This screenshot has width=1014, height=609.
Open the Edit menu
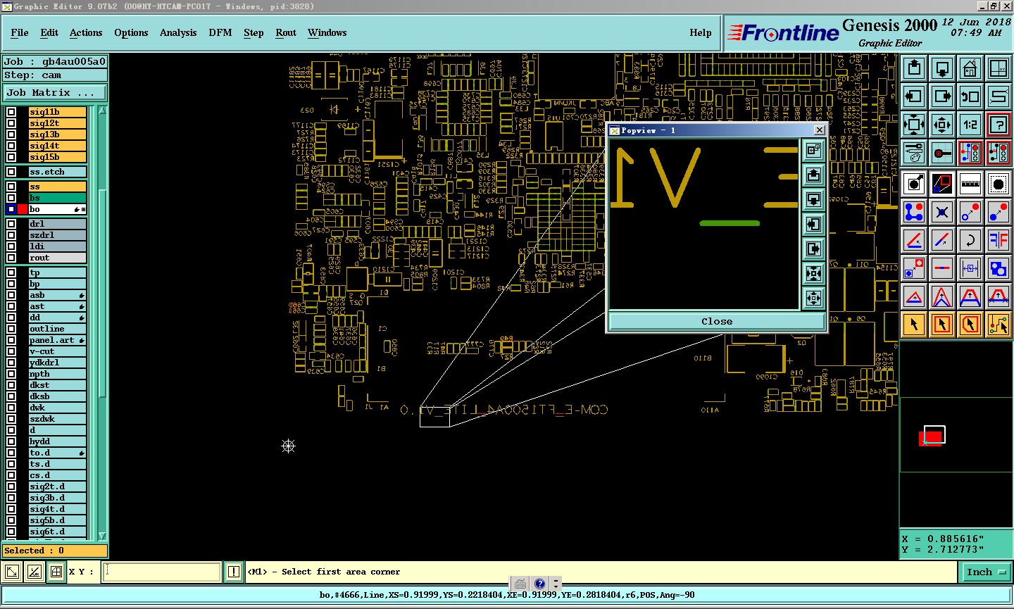coord(49,32)
